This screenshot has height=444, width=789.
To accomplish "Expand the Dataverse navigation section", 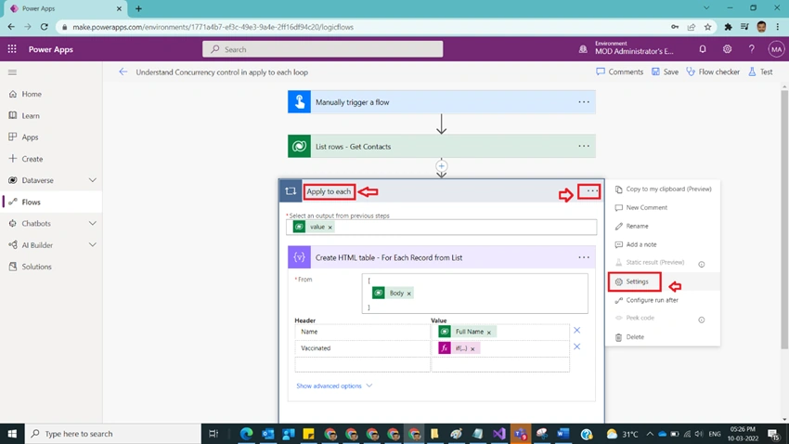I will point(93,180).
